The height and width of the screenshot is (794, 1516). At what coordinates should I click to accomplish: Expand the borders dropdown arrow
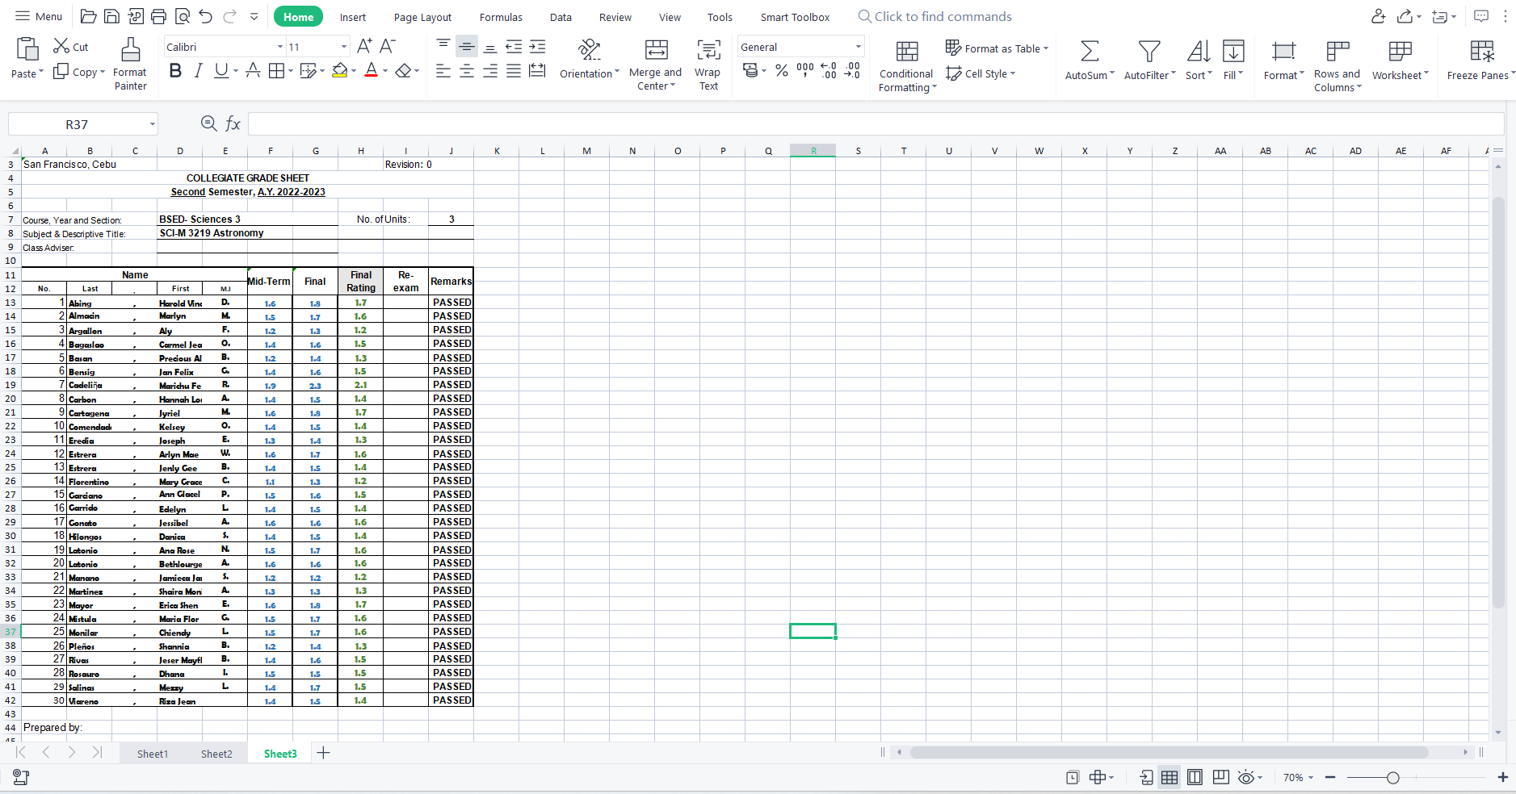click(290, 72)
